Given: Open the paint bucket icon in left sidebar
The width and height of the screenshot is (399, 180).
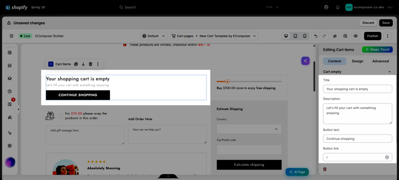Looking at the screenshot, I should pyautogui.click(x=10, y=117).
